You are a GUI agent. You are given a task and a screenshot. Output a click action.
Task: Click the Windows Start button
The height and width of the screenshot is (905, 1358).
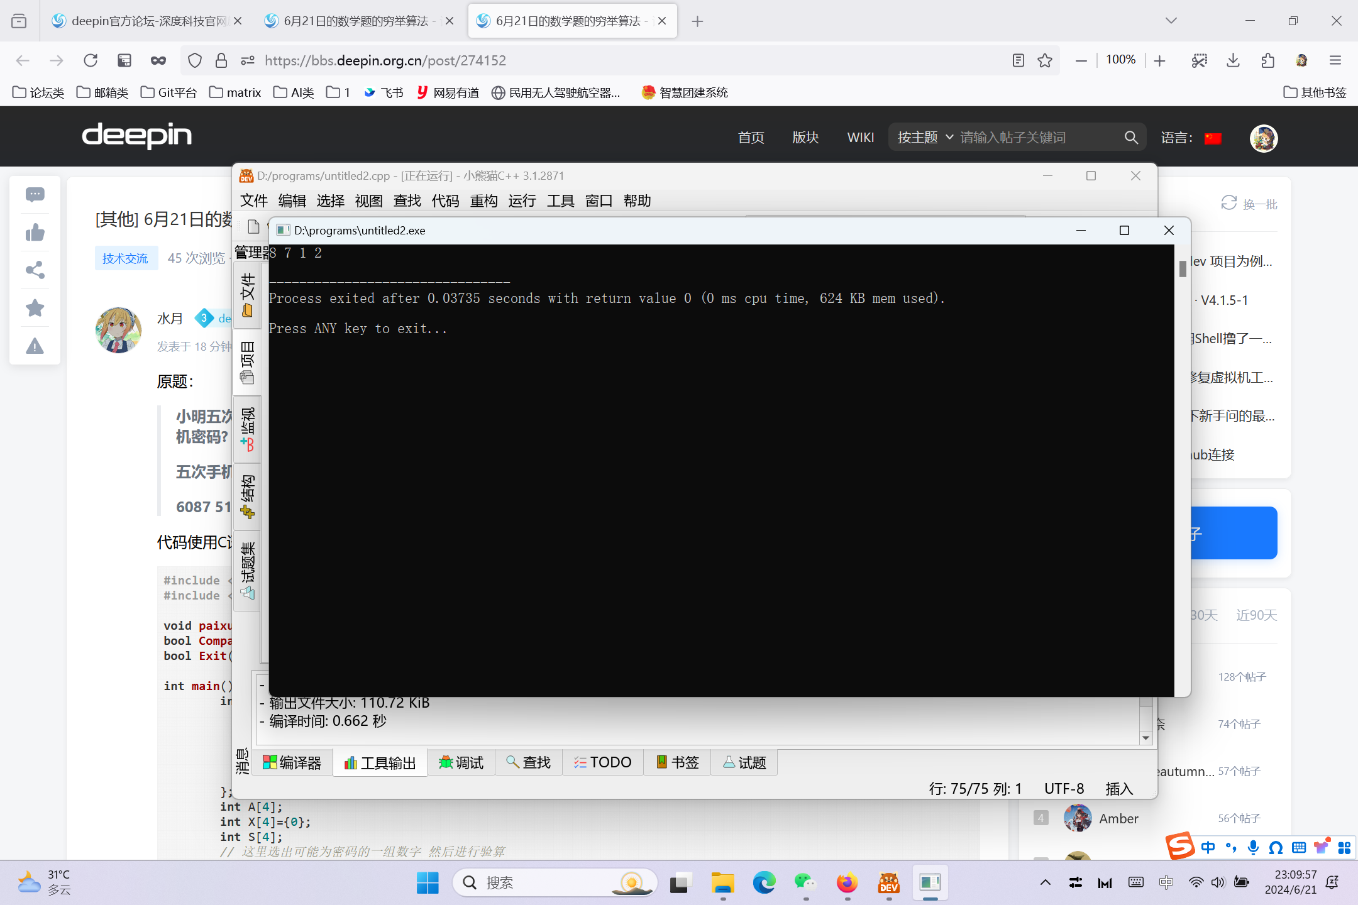point(428,883)
